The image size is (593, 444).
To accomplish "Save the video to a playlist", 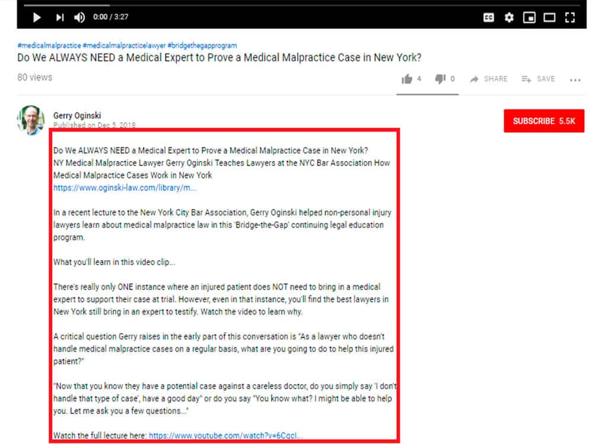I will click(538, 79).
